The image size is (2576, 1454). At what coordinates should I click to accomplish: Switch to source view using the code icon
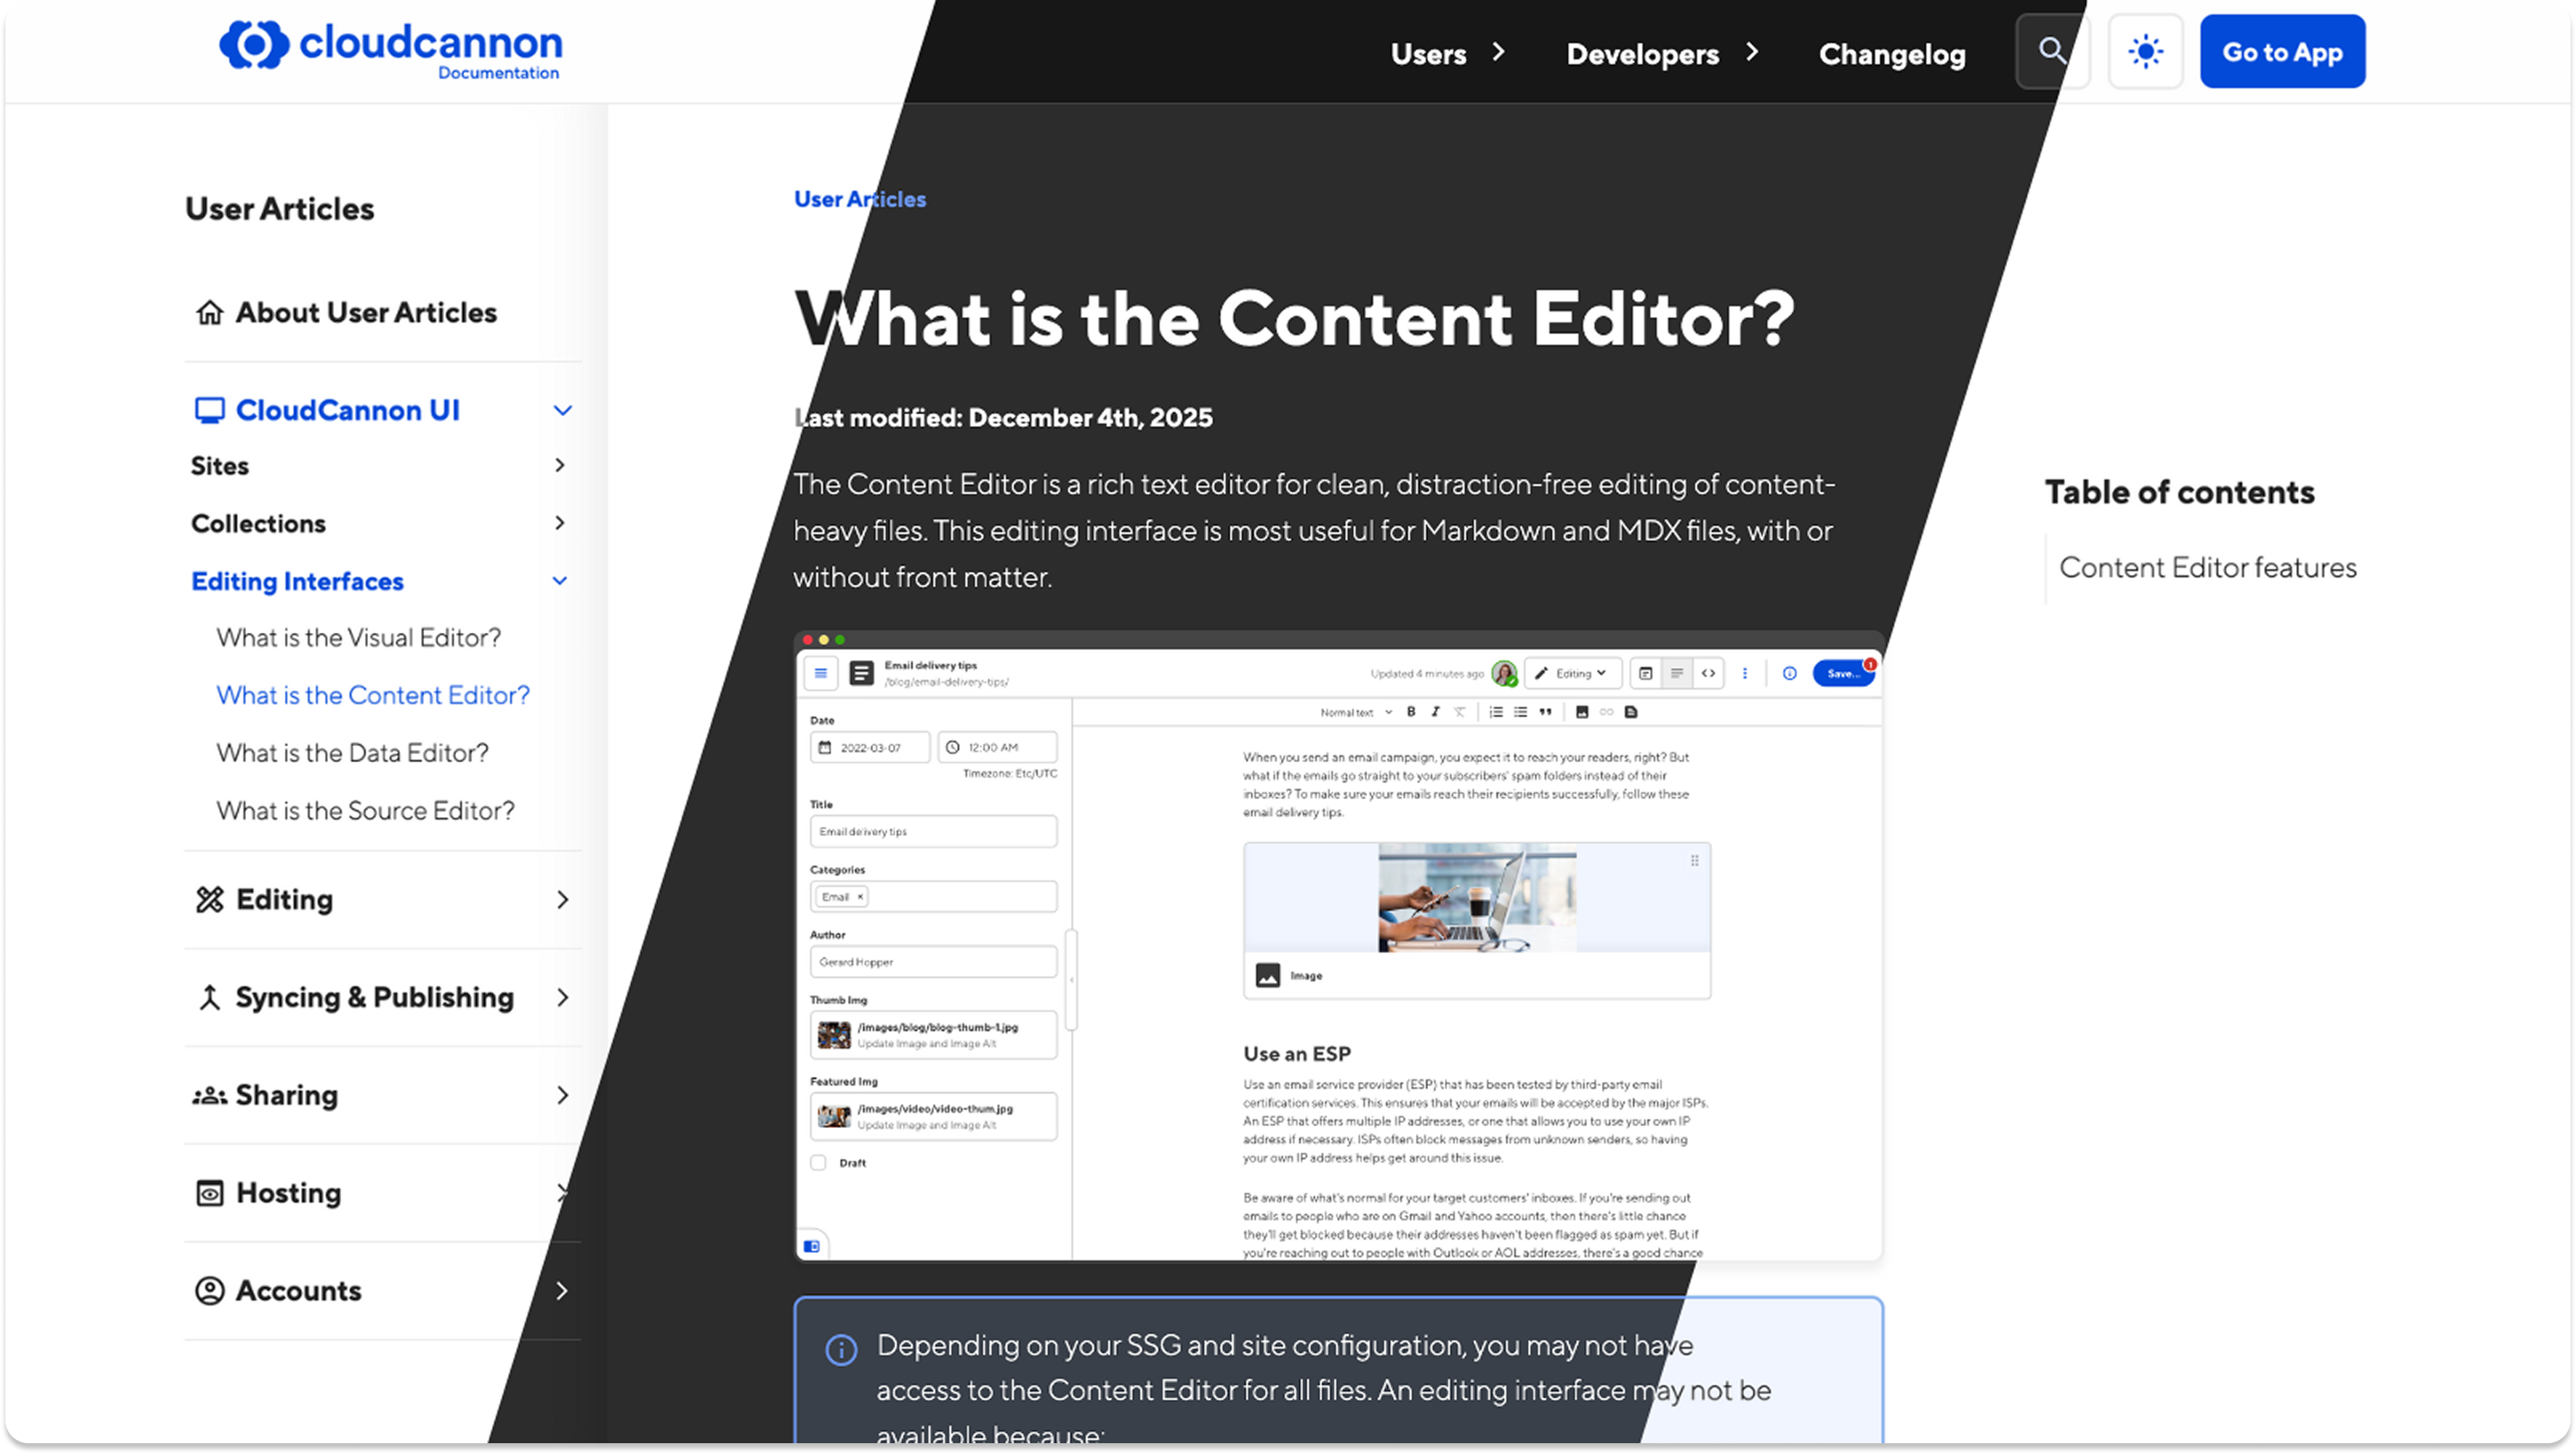(1708, 673)
